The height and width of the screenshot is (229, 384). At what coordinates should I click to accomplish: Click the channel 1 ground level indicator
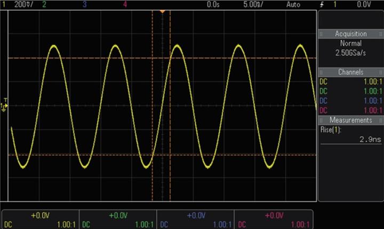point(4,106)
